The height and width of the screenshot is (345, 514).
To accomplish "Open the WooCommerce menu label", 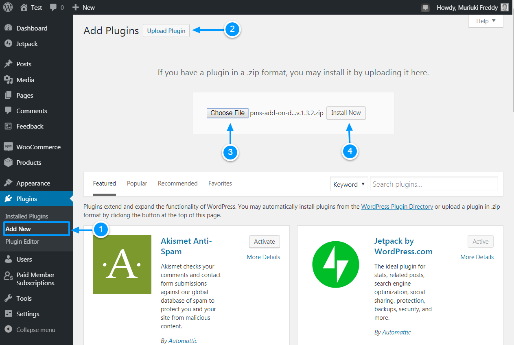I will pyautogui.click(x=39, y=147).
